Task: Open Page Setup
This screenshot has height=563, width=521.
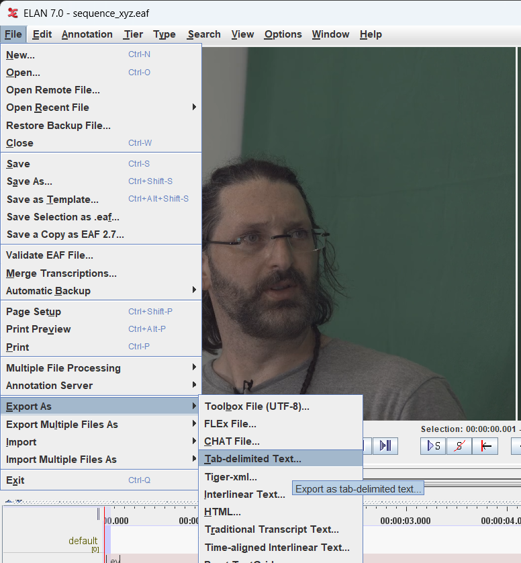Action: click(x=101, y=312)
